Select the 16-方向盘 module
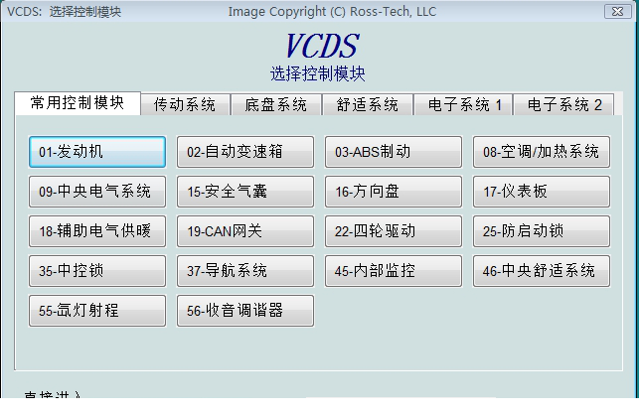This screenshot has height=414, width=639. coord(394,192)
